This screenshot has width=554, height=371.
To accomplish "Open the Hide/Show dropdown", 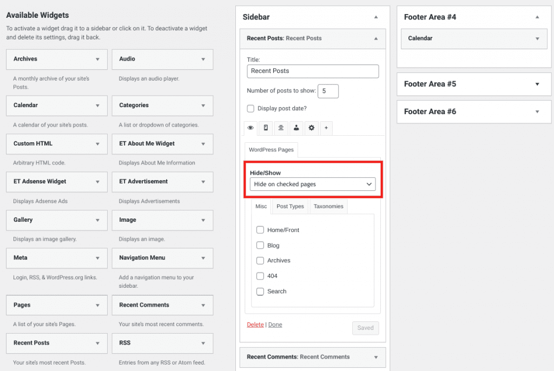I will click(x=313, y=184).
